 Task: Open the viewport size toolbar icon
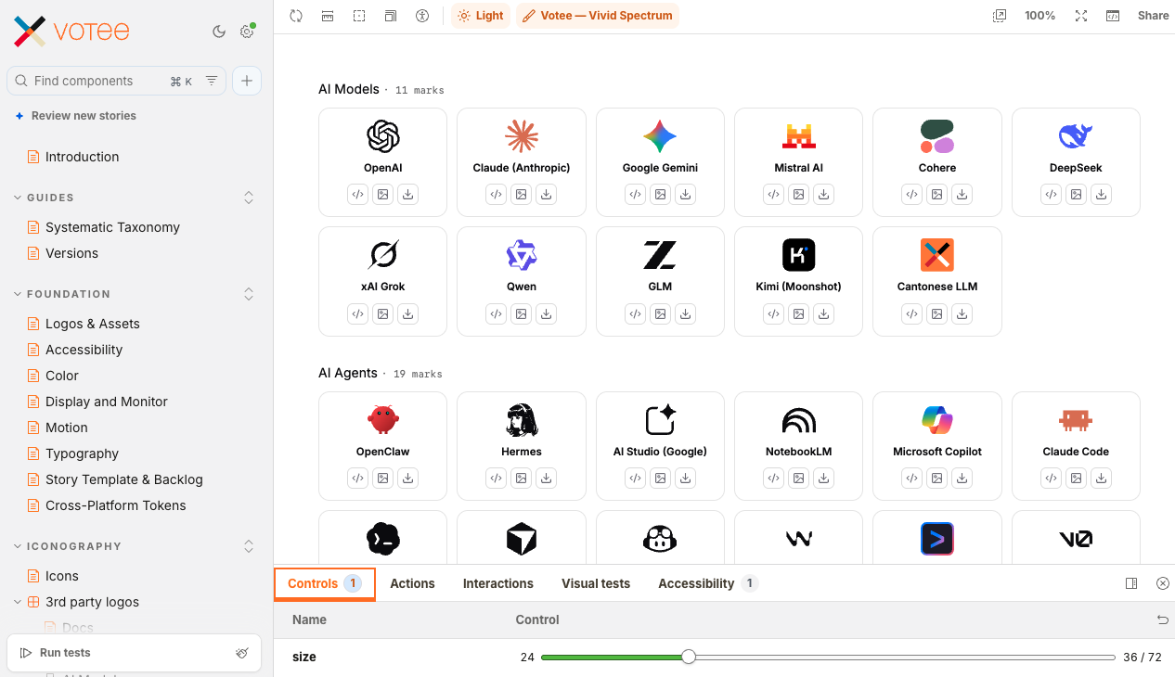pyautogui.click(x=391, y=16)
